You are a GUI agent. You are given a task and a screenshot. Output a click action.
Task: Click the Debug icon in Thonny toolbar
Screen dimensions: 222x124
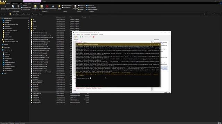tap(83, 37)
